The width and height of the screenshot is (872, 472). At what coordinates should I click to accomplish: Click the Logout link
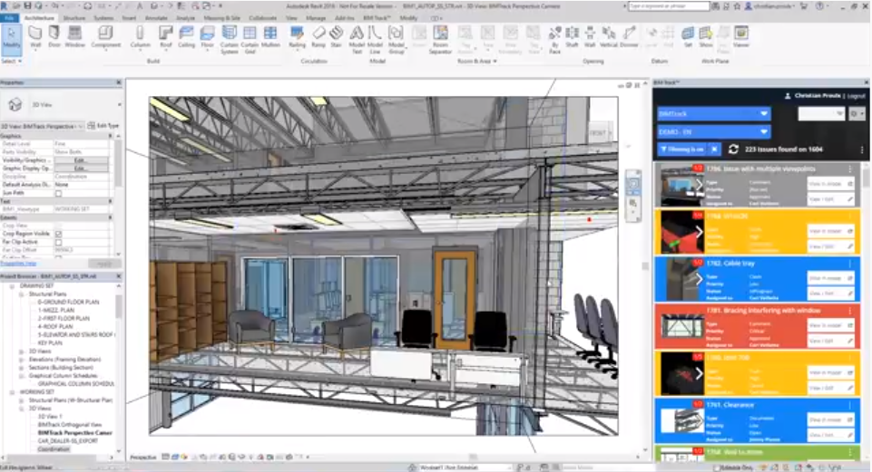855,96
